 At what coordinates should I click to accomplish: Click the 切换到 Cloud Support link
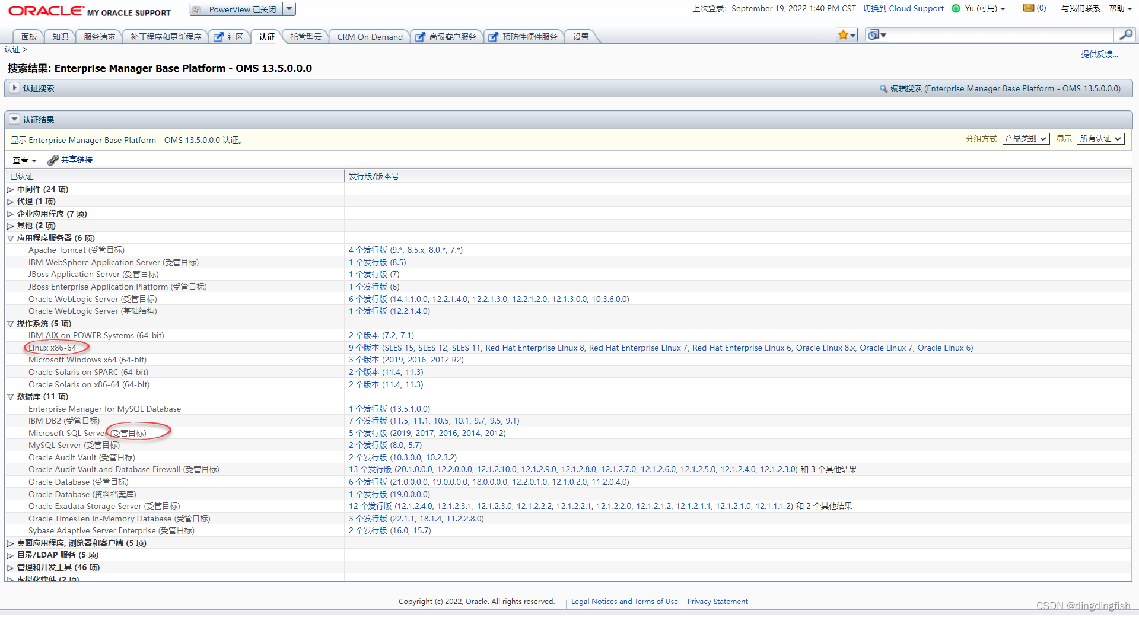(x=903, y=8)
